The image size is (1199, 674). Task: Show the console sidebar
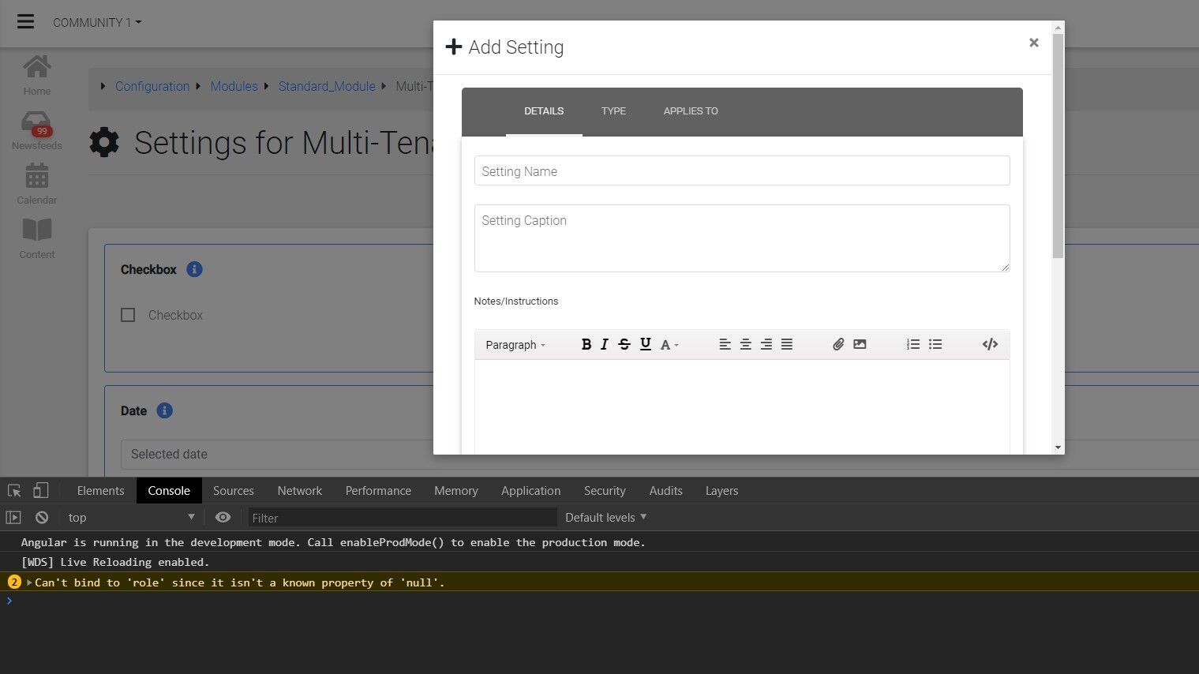pyautogui.click(x=13, y=518)
